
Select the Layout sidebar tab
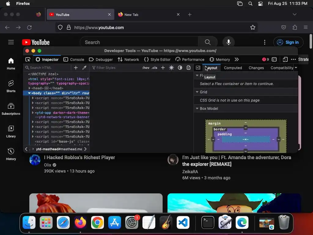click(x=212, y=68)
